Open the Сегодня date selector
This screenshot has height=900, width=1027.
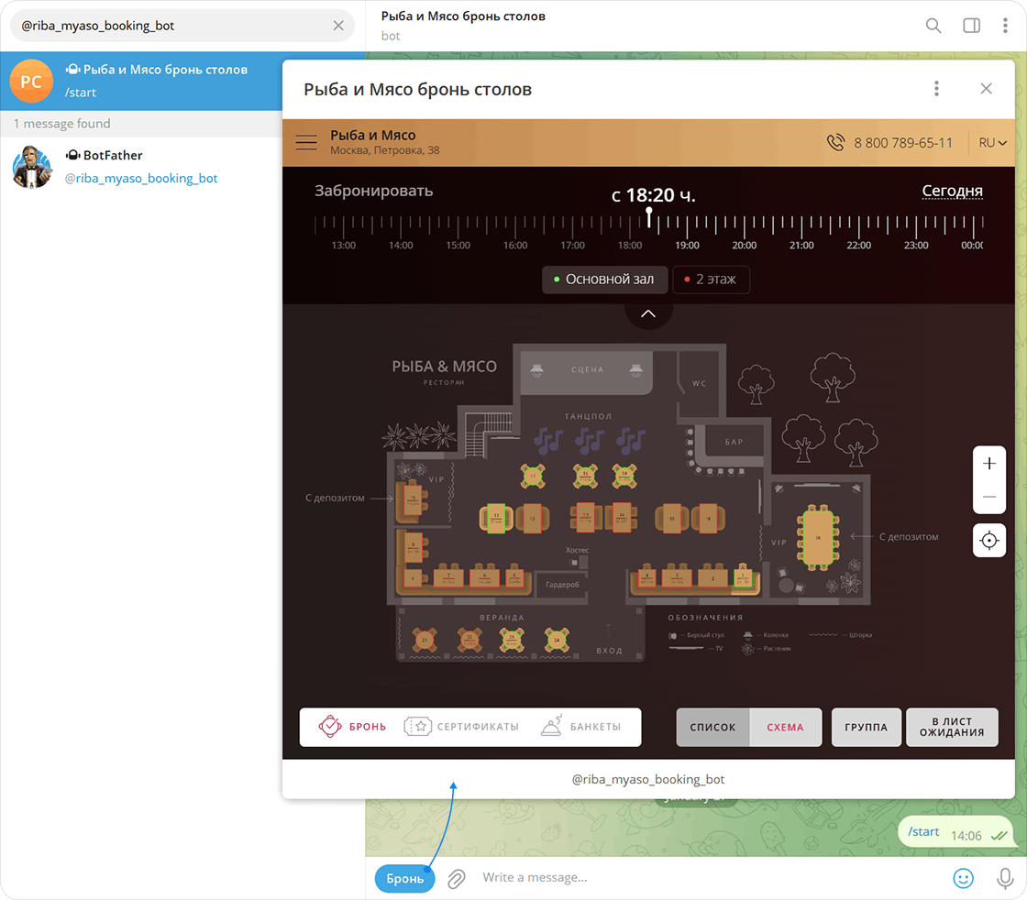coord(952,192)
